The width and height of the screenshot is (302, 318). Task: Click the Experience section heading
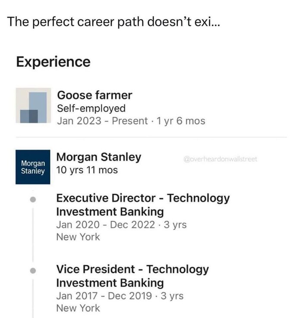[x=53, y=62]
